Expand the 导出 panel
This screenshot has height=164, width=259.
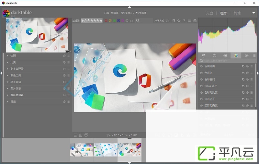pyautogui.click(x=7, y=102)
